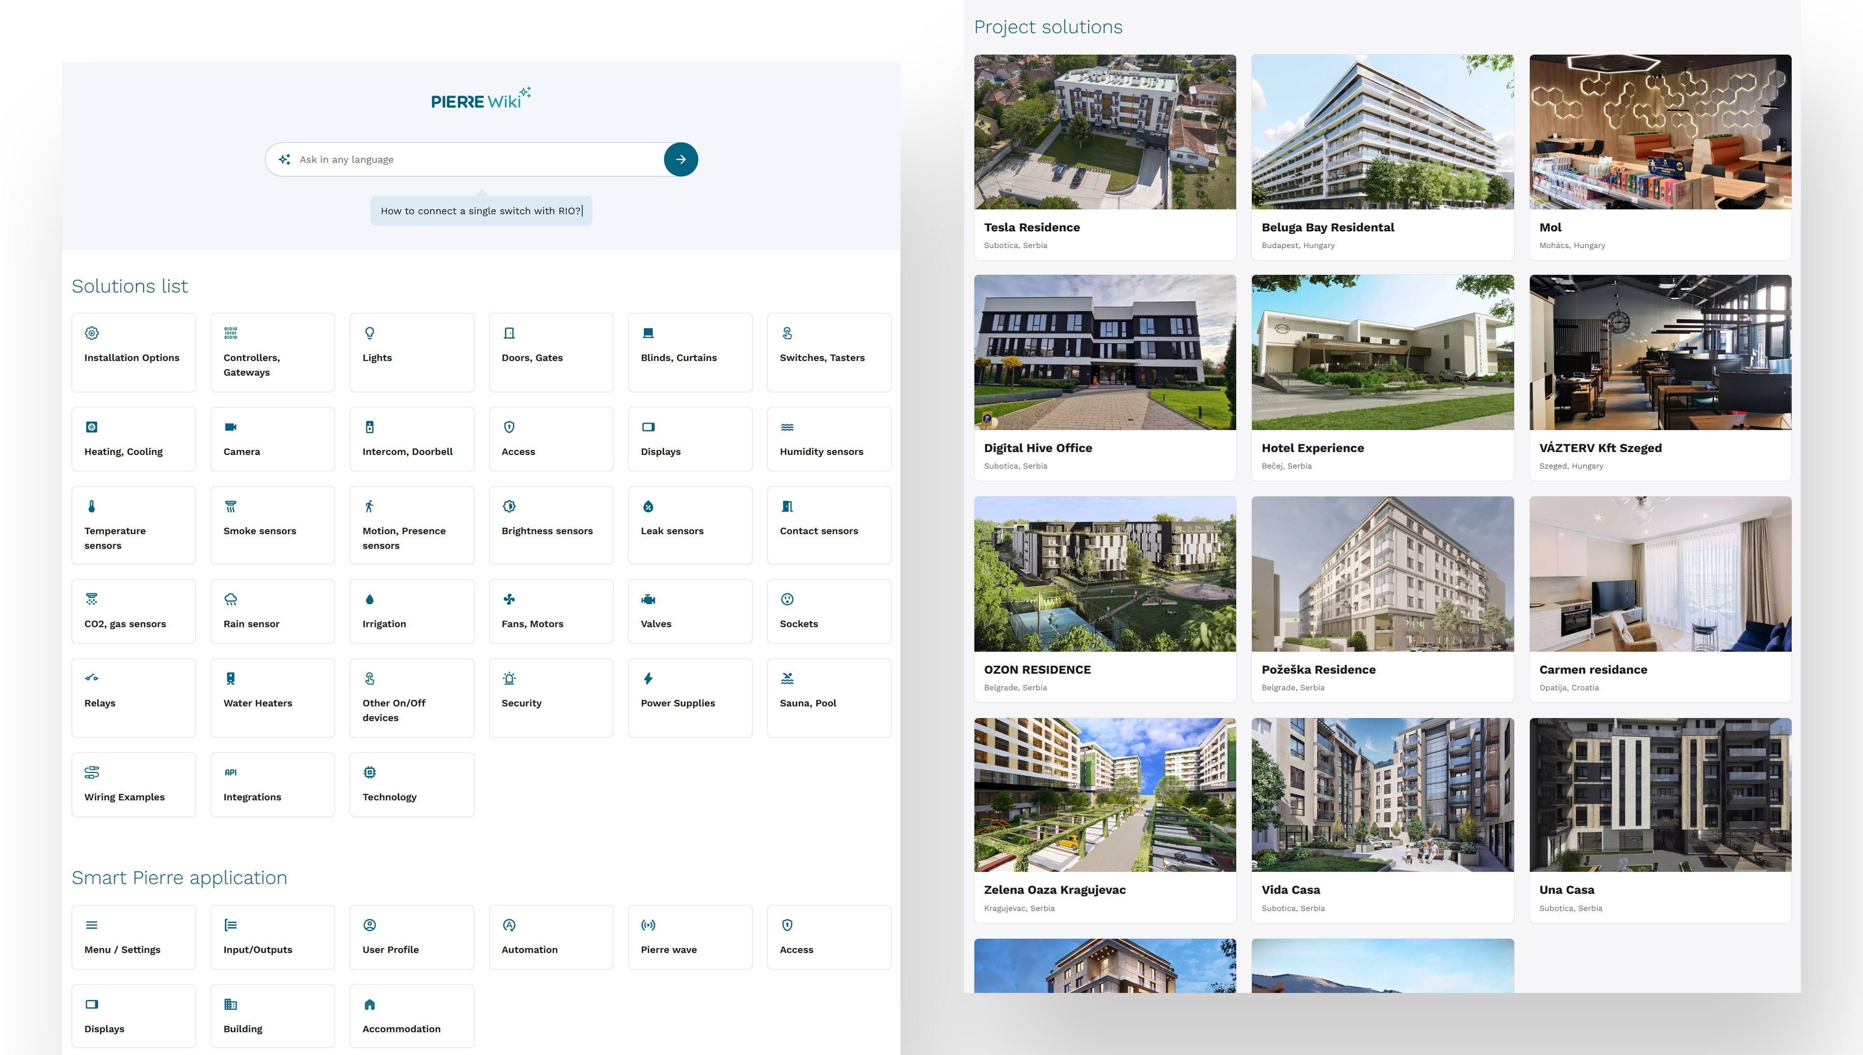Open the Carmen residance project thumbnail
Viewport: 1863px width, 1055px height.
point(1660,574)
